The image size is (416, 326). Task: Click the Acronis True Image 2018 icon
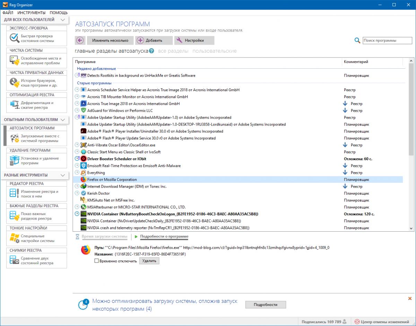point(83,104)
